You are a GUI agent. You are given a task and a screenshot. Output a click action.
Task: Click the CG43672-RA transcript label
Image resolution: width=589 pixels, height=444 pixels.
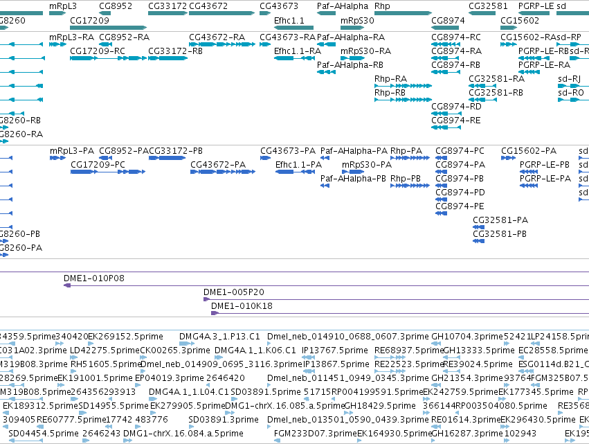217,37
